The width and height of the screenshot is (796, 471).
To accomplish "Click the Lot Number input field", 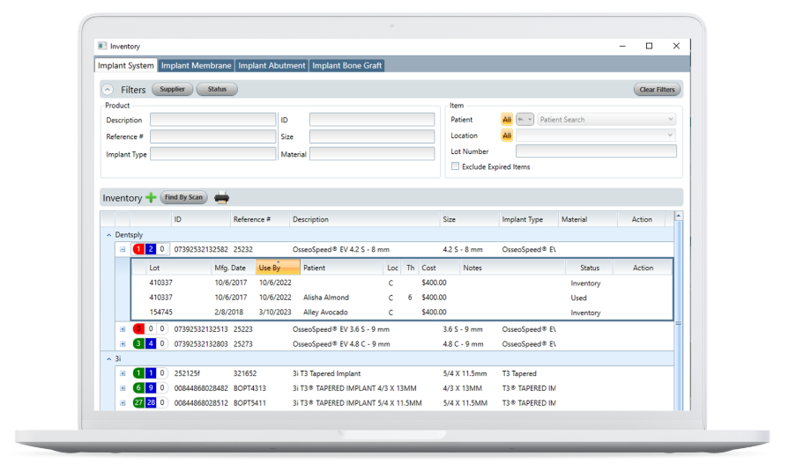I will pyautogui.click(x=596, y=151).
